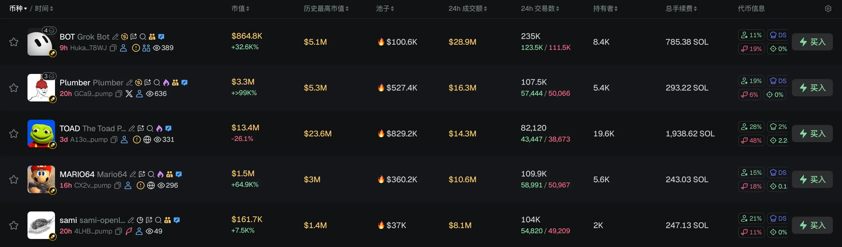Open X (Twitter) link for Plumber token
The image size is (842, 247).
(x=129, y=94)
